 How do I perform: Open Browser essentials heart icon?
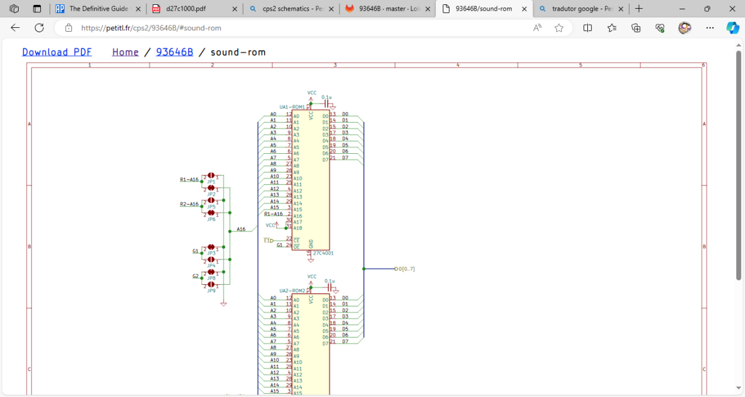click(x=660, y=28)
